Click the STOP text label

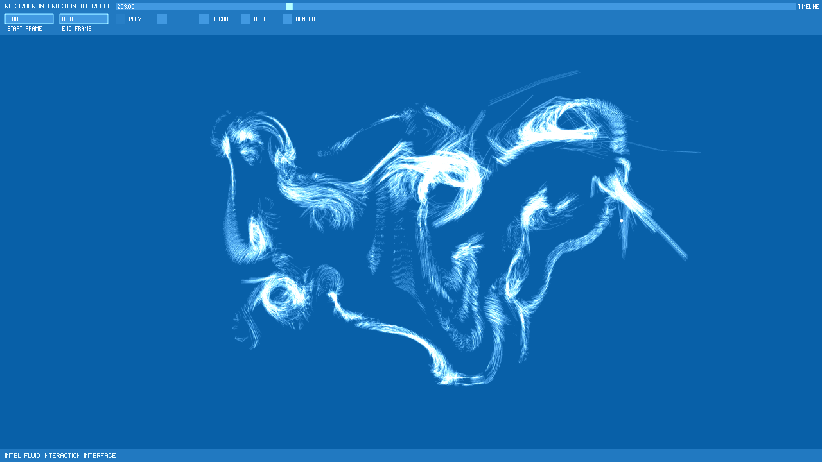[177, 19]
